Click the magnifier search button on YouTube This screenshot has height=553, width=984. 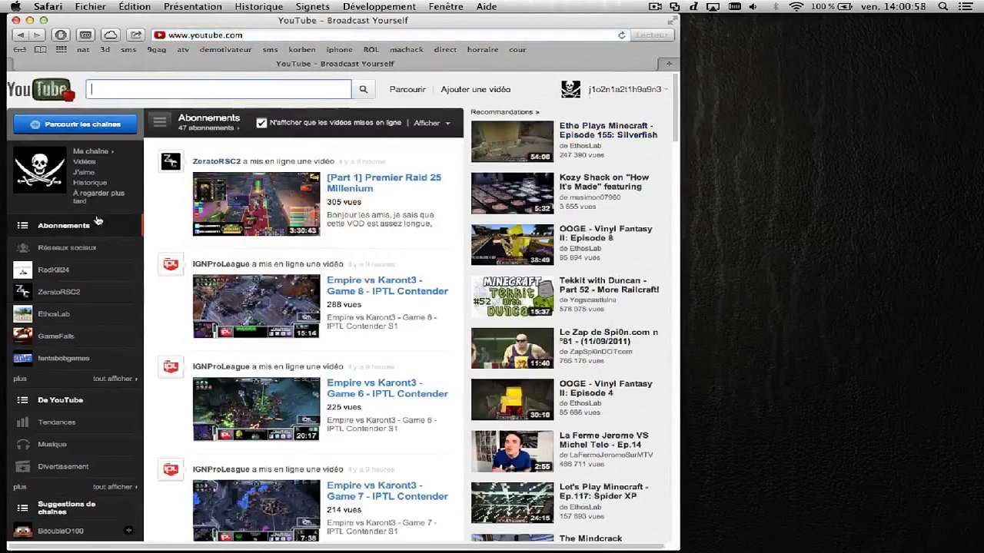click(x=363, y=89)
